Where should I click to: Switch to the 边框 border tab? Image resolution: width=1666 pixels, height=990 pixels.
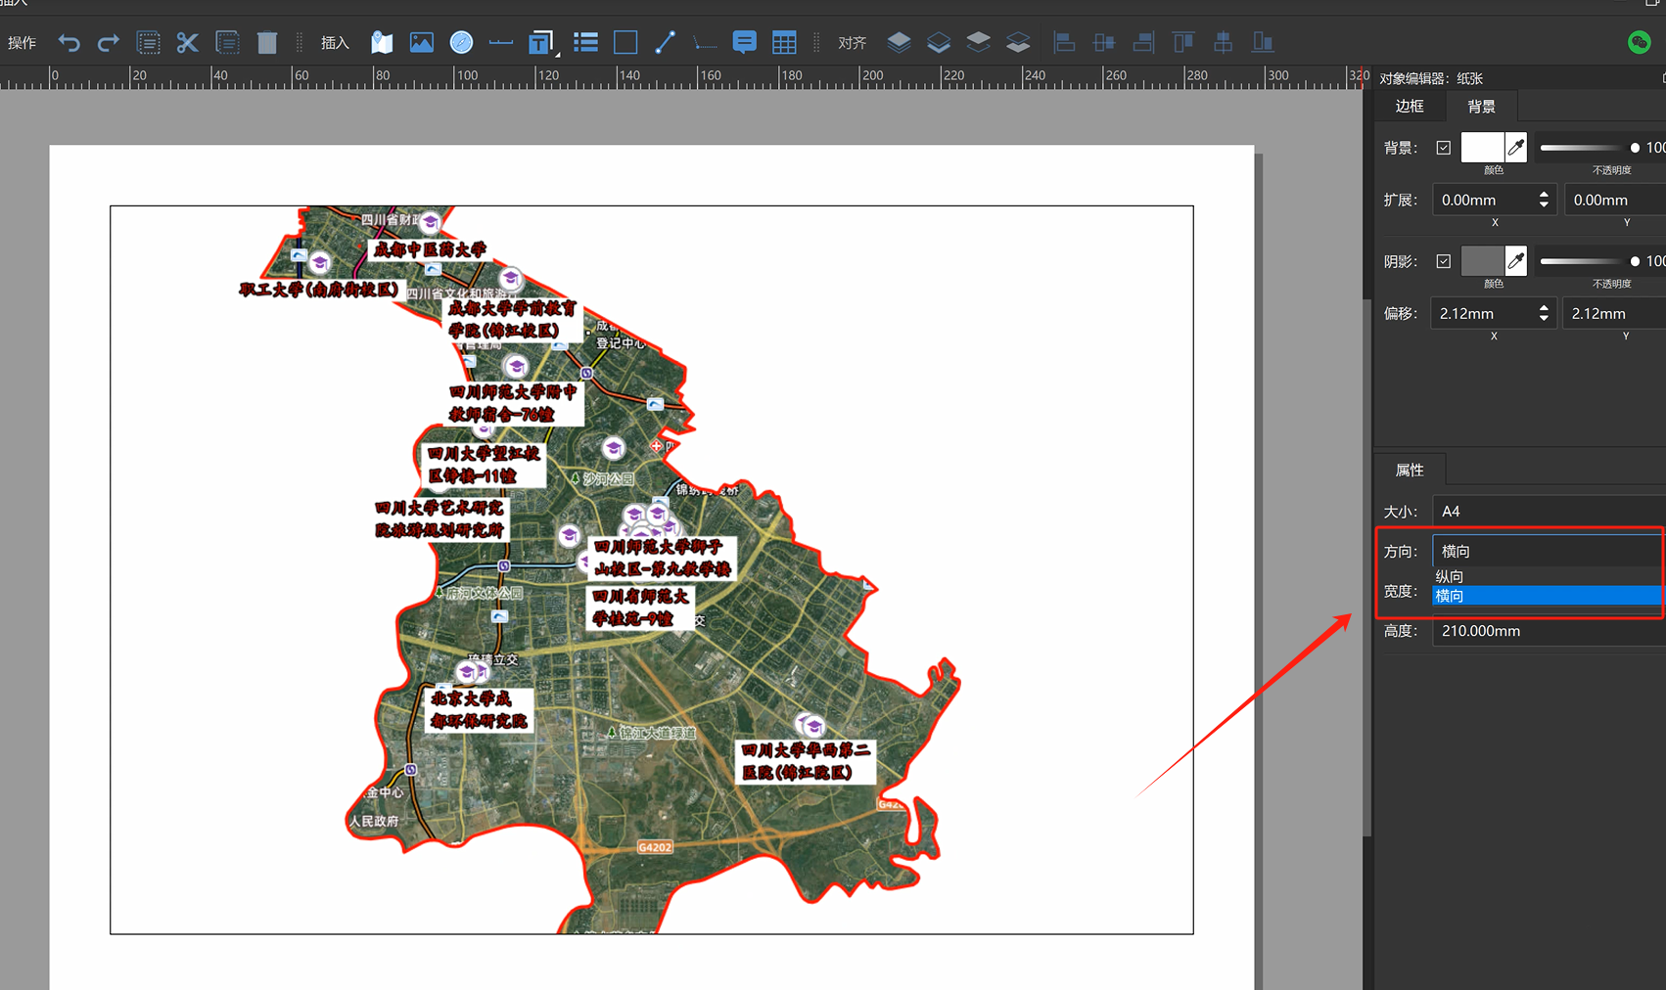(1410, 106)
